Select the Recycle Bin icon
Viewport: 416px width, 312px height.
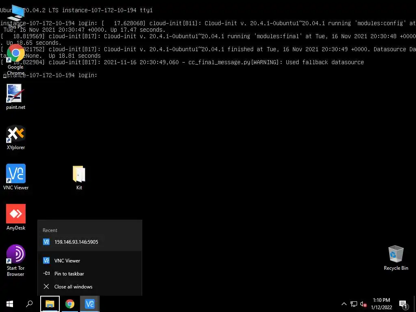coord(396,258)
